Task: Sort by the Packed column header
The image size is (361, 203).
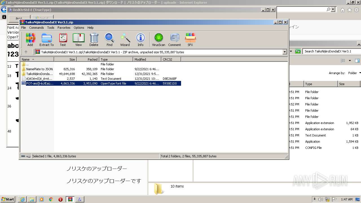Action: (x=88, y=59)
